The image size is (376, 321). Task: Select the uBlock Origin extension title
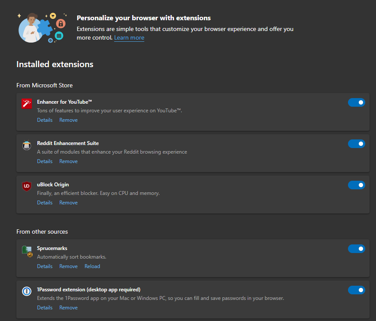(53, 185)
